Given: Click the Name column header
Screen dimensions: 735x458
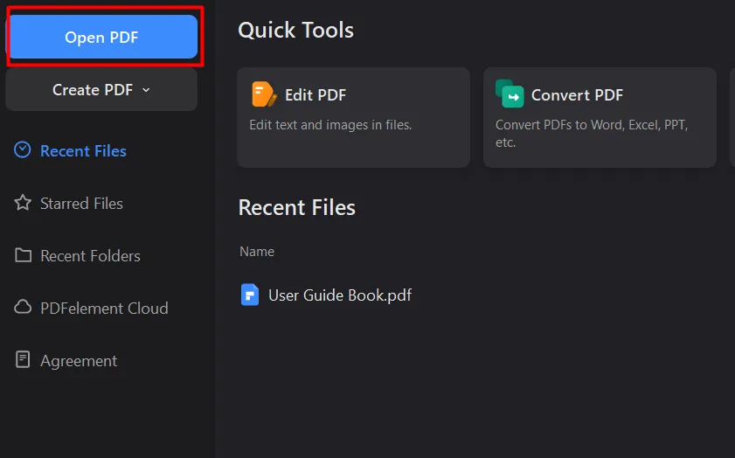Looking at the screenshot, I should 257,252.
